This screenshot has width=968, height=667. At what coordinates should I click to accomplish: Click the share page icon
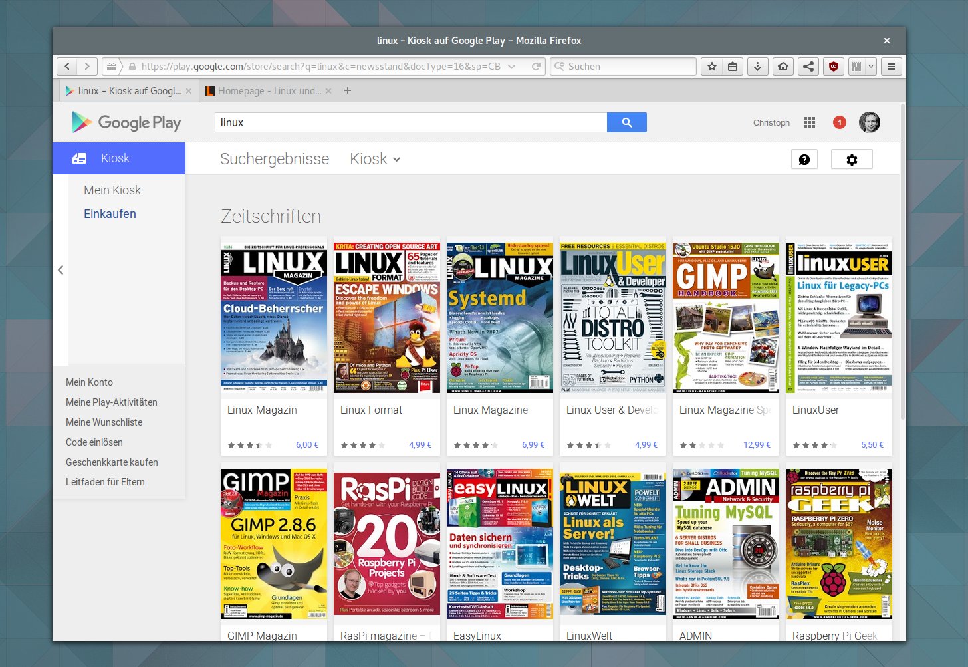808,67
